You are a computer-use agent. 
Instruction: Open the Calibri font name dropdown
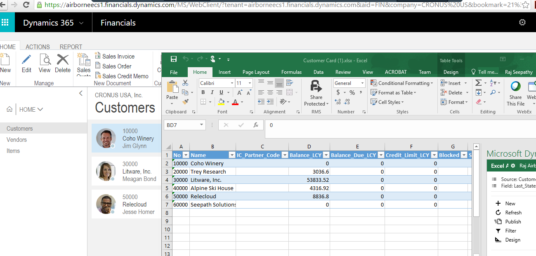pyautogui.click(x=231, y=83)
